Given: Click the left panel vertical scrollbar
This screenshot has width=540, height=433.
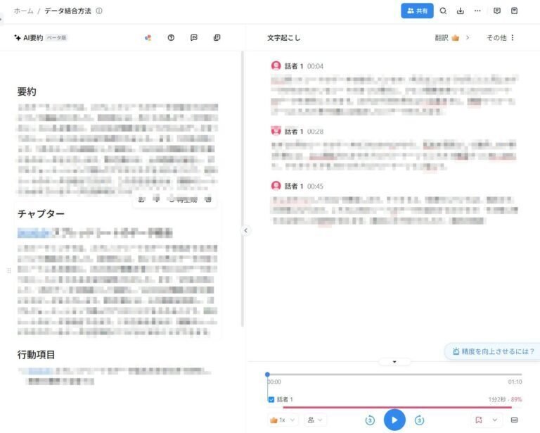Looking at the screenshot, I should tap(243, 189).
